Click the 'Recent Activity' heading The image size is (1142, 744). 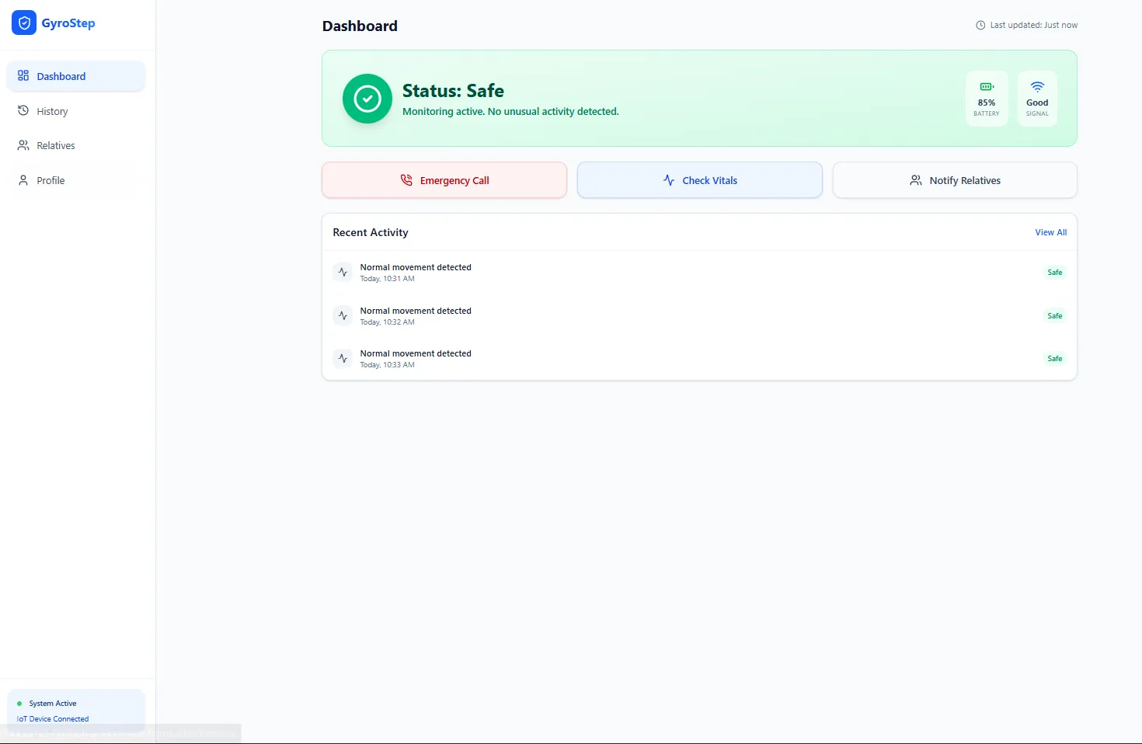[371, 232]
